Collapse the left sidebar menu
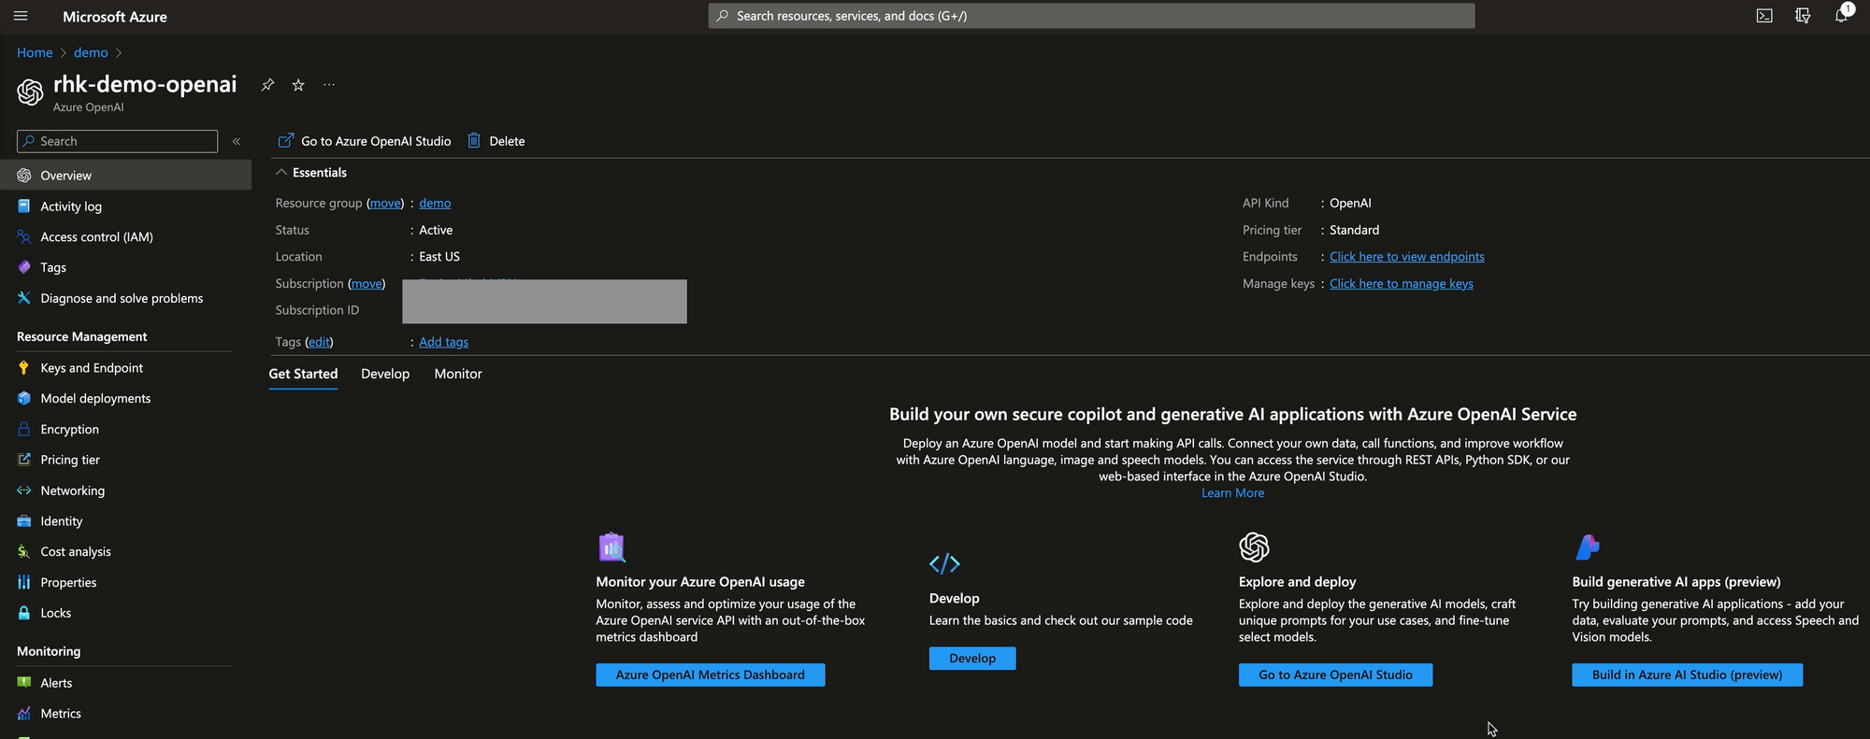This screenshot has width=1870, height=739. tap(237, 141)
